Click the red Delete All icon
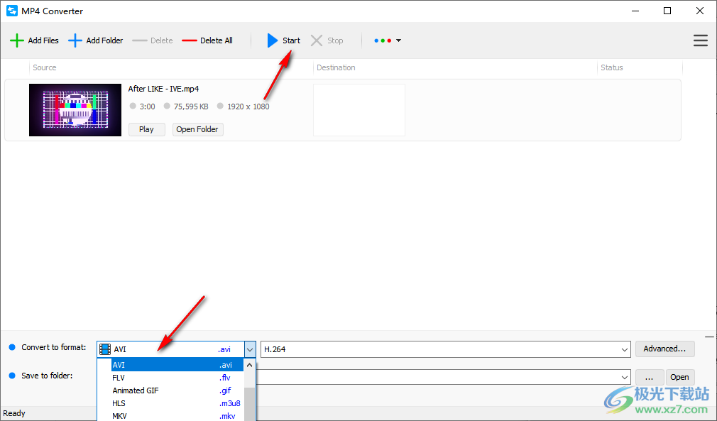 [189, 40]
